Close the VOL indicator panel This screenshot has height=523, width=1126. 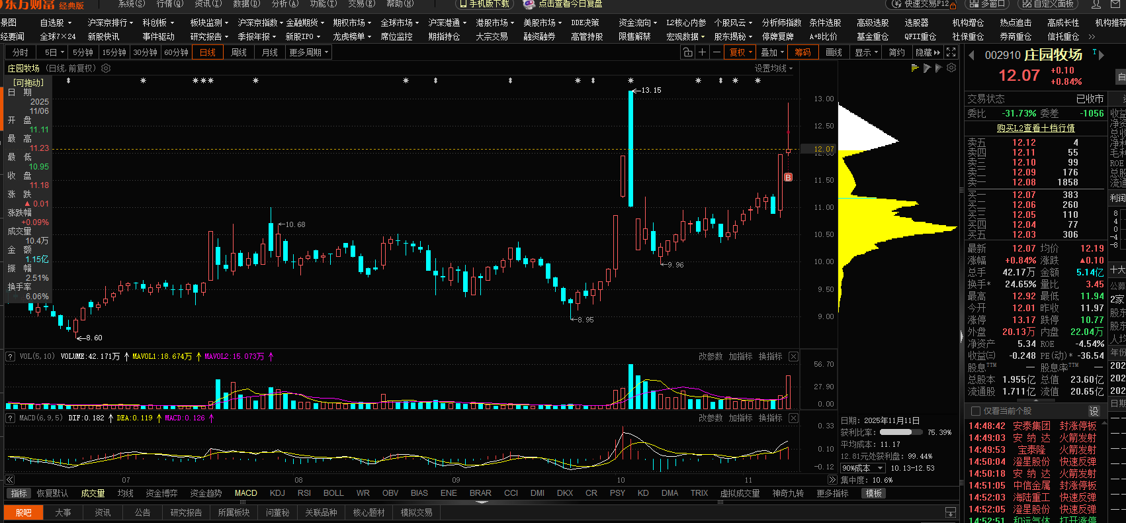(x=793, y=356)
